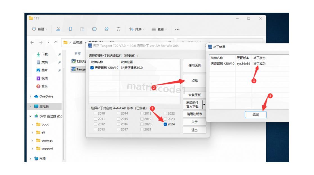Expand the 网络 Network node chevron
This screenshot has height=175, width=314.
30,159
